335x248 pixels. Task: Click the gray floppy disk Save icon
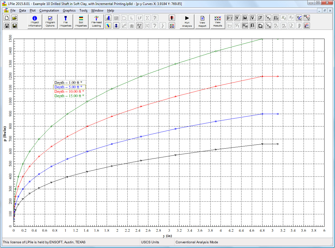(7, 26)
